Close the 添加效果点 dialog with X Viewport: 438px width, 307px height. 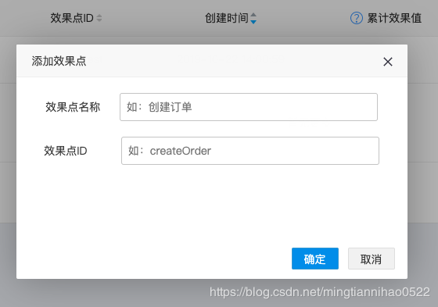[x=388, y=62]
